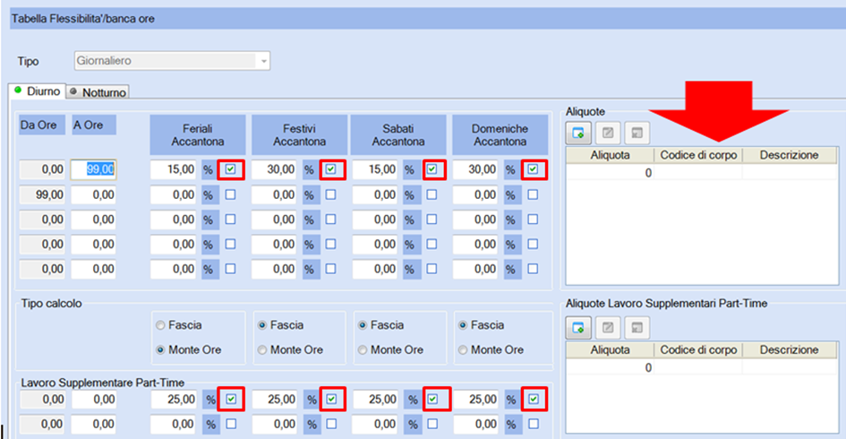This screenshot has height=439, width=846.
Task: Uncheck Domeniche checkbox for Part-Time 25,00 row
Action: pos(534,400)
